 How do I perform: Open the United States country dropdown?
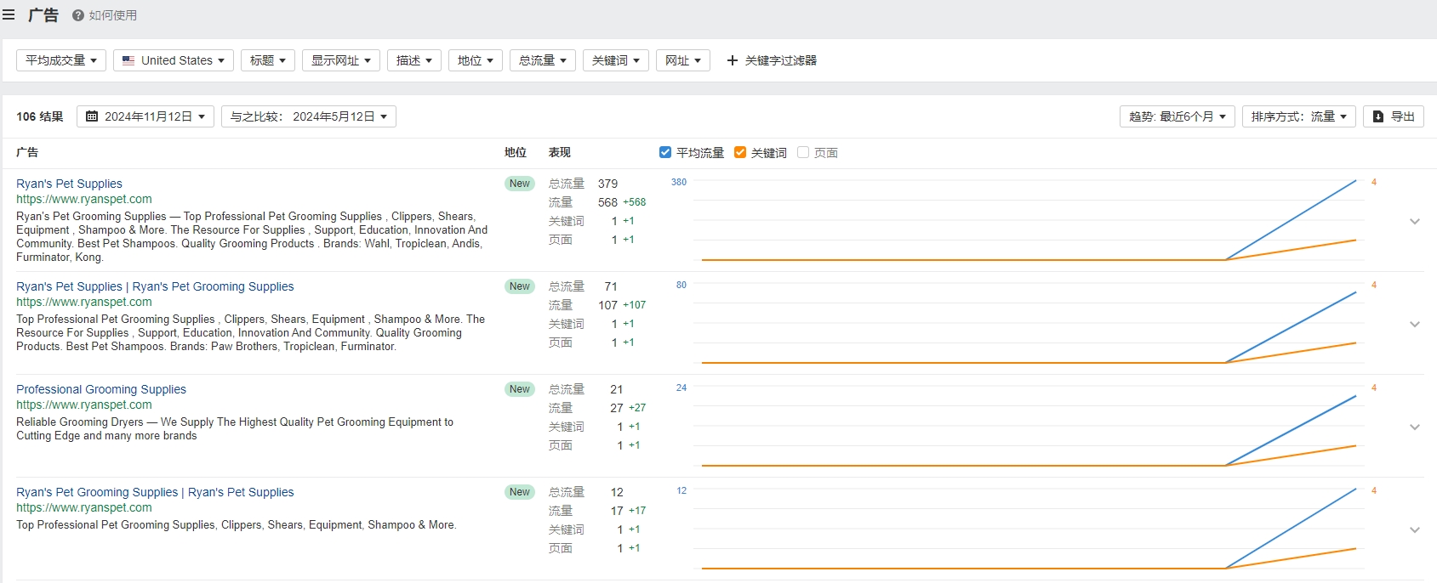click(x=174, y=60)
